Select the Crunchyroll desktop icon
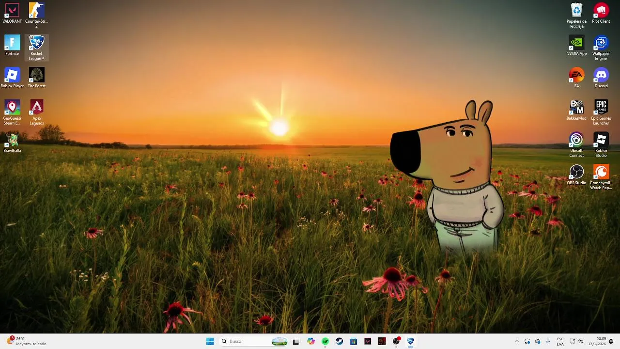 pos(601,177)
